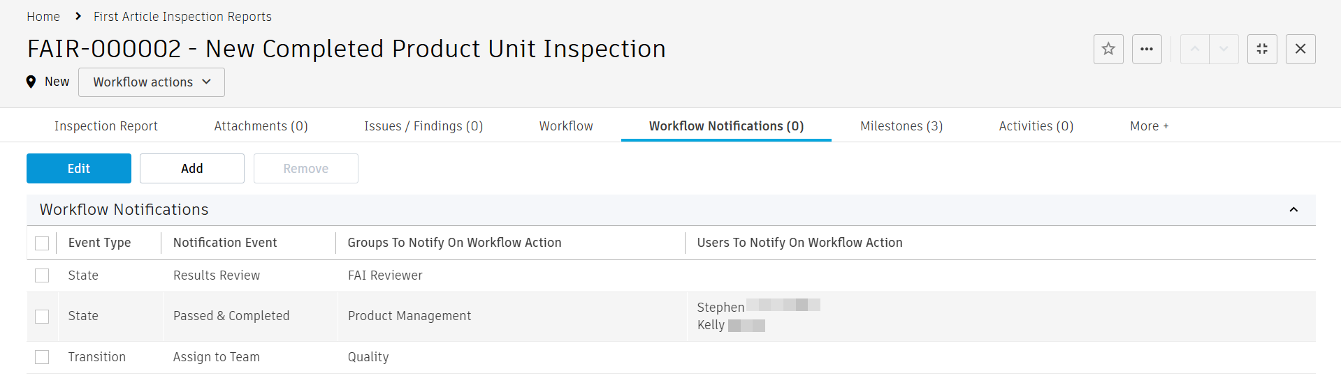
Task: Open the three-dots more actions menu
Action: point(1147,49)
